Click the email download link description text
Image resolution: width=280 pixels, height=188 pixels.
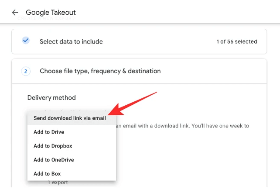coord(182,126)
